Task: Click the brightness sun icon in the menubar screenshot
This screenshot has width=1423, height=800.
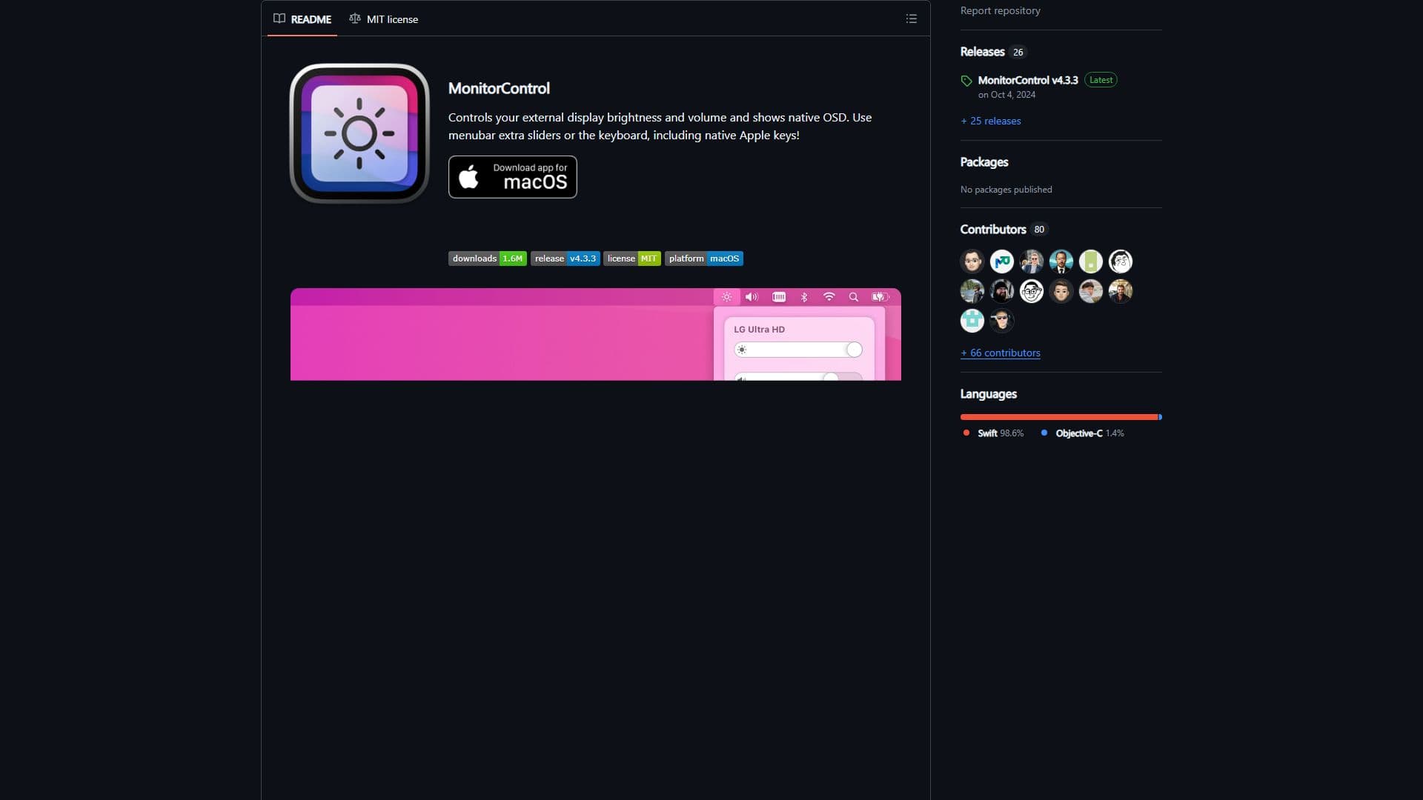Action: click(x=727, y=297)
